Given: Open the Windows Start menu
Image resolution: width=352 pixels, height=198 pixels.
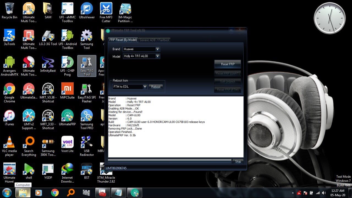Looking at the screenshot, I should pyautogui.click(x=7, y=193).
